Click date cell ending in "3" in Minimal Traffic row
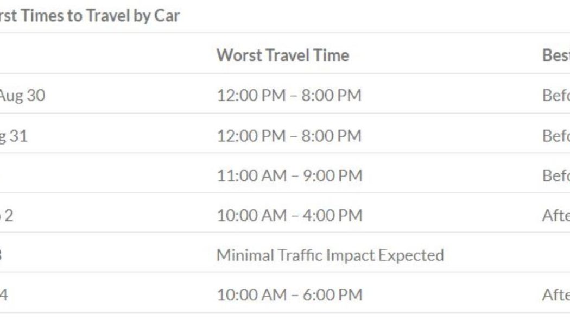The height and width of the screenshot is (326, 570). 3,255
